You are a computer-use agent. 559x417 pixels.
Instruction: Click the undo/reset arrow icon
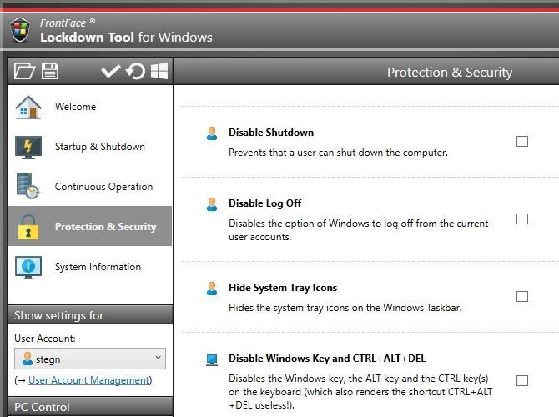pyautogui.click(x=135, y=72)
